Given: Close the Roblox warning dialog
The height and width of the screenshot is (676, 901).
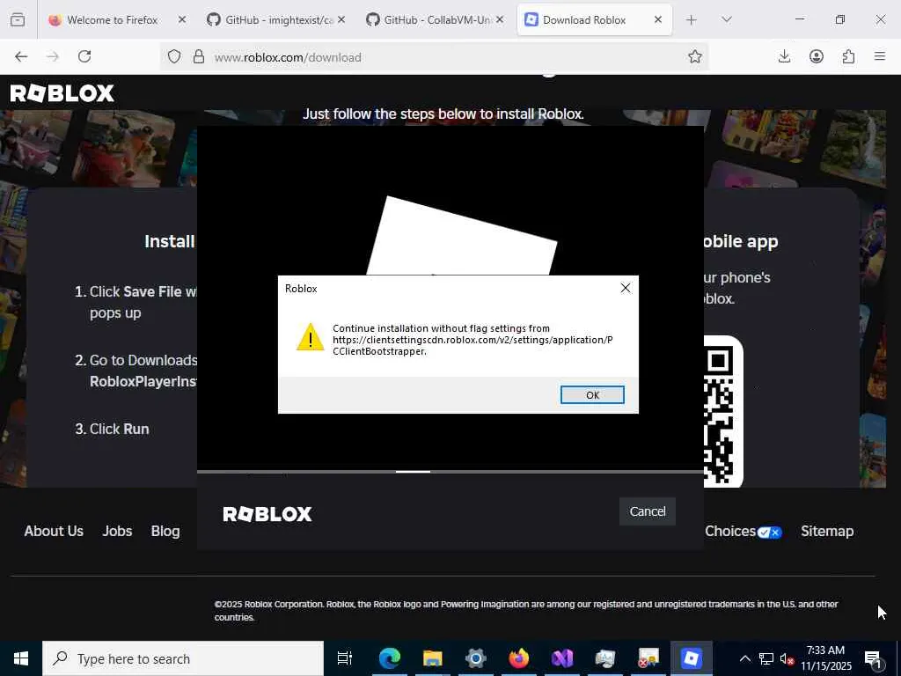Looking at the screenshot, I should 626,288.
